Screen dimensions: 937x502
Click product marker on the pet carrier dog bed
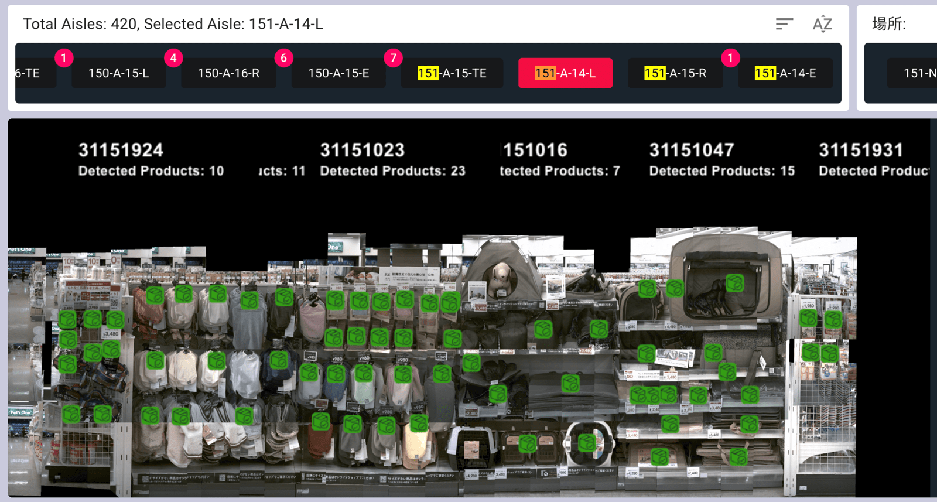pos(735,283)
